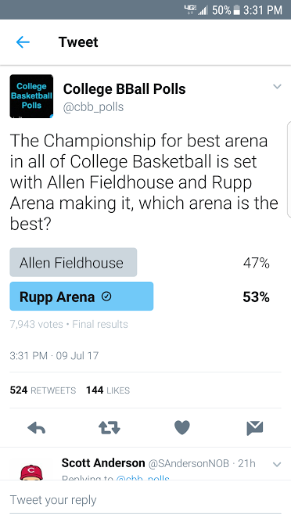The height and width of the screenshot is (518, 291).
Task: Like the tweet with heart icon
Action: (182, 427)
